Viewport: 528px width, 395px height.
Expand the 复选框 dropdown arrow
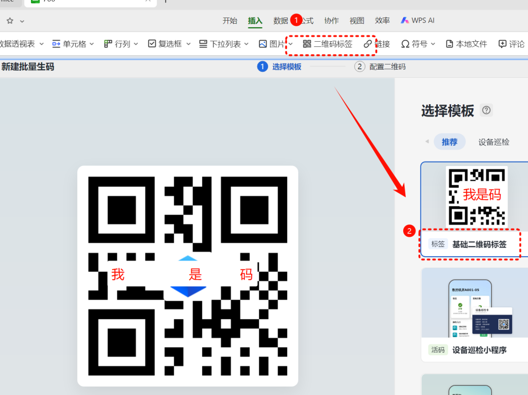point(188,44)
